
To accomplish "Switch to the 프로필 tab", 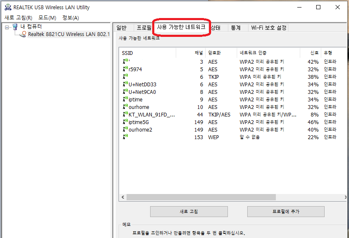I will [144, 28].
